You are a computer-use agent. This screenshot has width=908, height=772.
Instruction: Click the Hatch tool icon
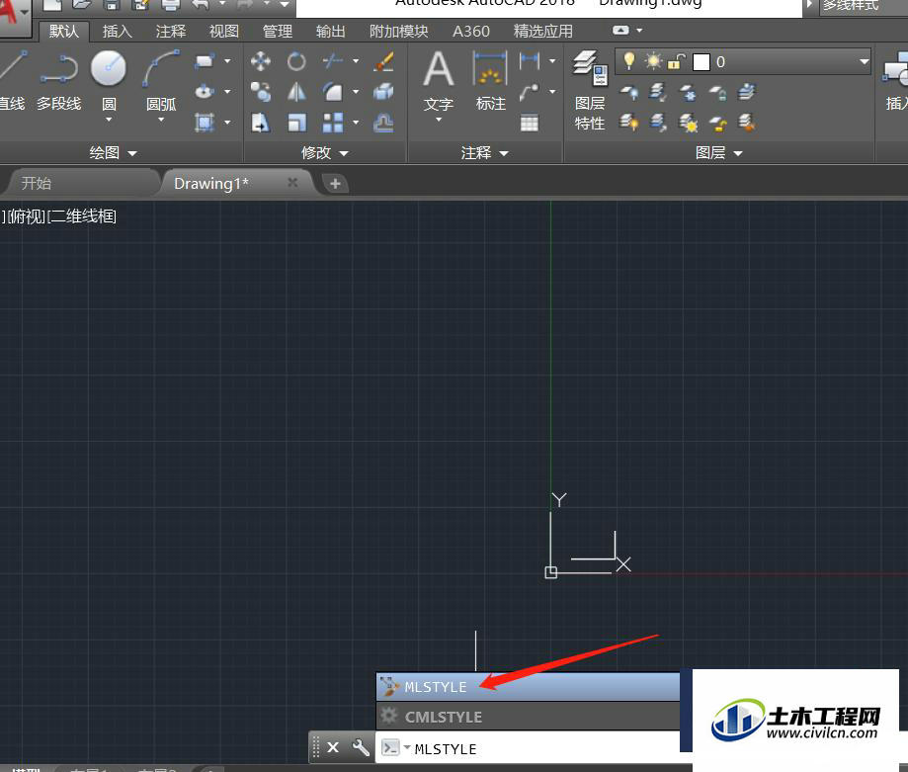[x=205, y=123]
